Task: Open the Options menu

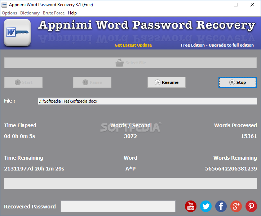Action: coord(9,13)
